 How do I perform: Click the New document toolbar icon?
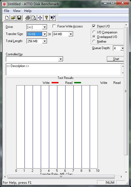[7, 18]
